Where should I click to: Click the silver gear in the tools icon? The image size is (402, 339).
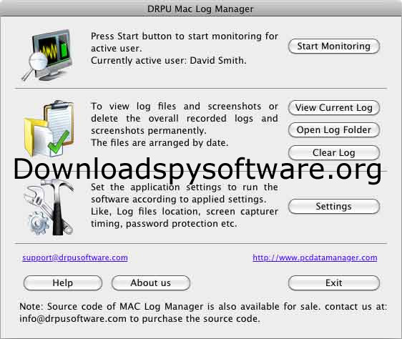pyautogui.click(x=39, y=222)
